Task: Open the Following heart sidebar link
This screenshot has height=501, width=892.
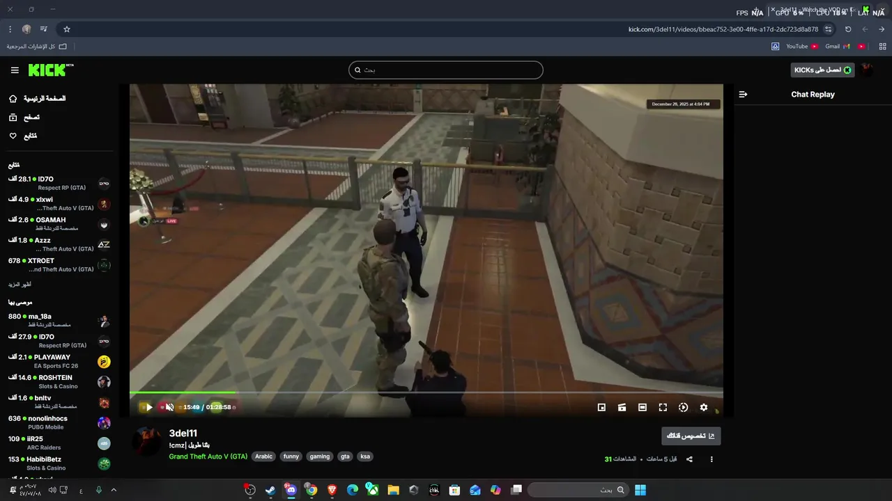Action: [x=23, y=136]
